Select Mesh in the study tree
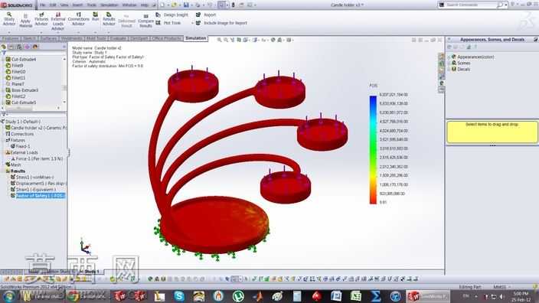Screen dimensions: 539x303 coord(13,165)
